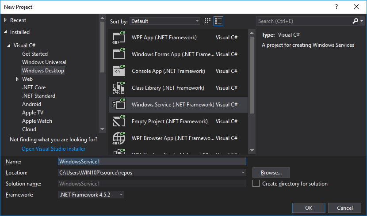This screenshot has width=367, height=216.
Task: Click category tree scroll down arrow
Action: click(102, 129)
